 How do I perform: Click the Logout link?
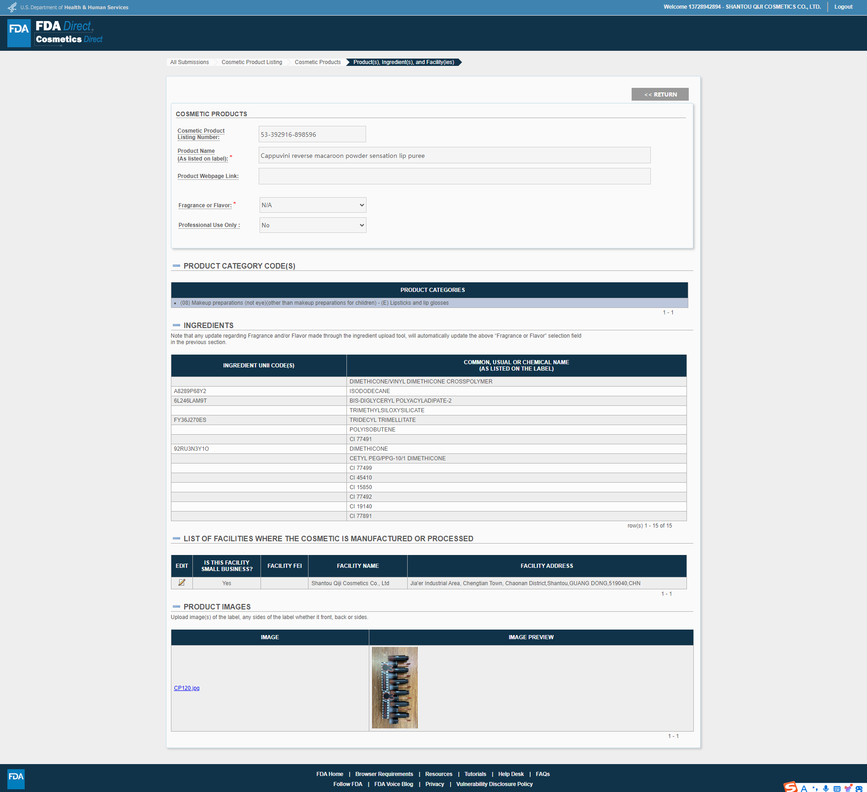coord(843,7)
